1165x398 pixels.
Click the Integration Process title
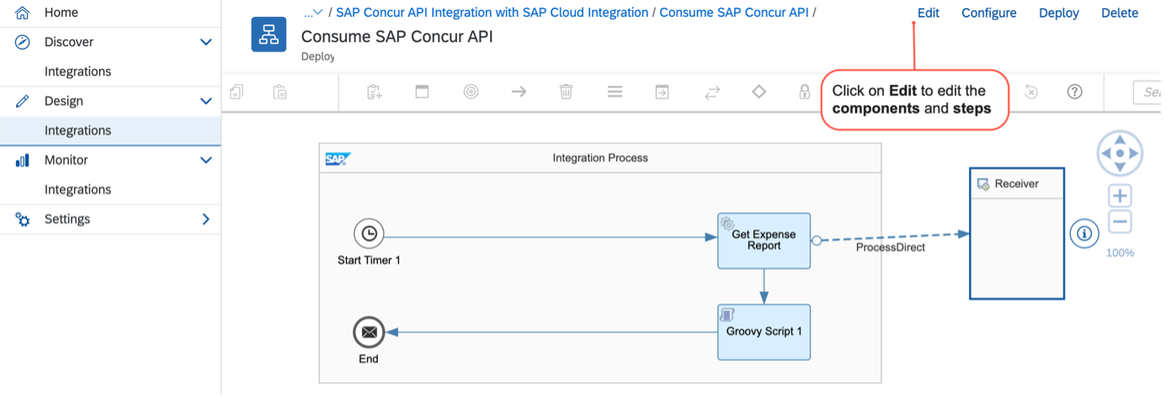coord(600,158)
